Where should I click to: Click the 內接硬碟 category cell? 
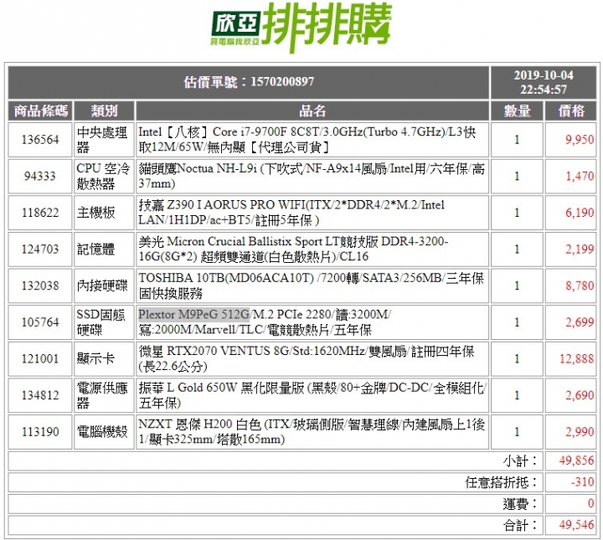tap(104, 285)
